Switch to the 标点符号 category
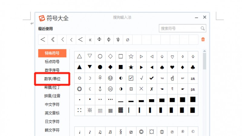 pyautogui.click(x=52, y=62)
